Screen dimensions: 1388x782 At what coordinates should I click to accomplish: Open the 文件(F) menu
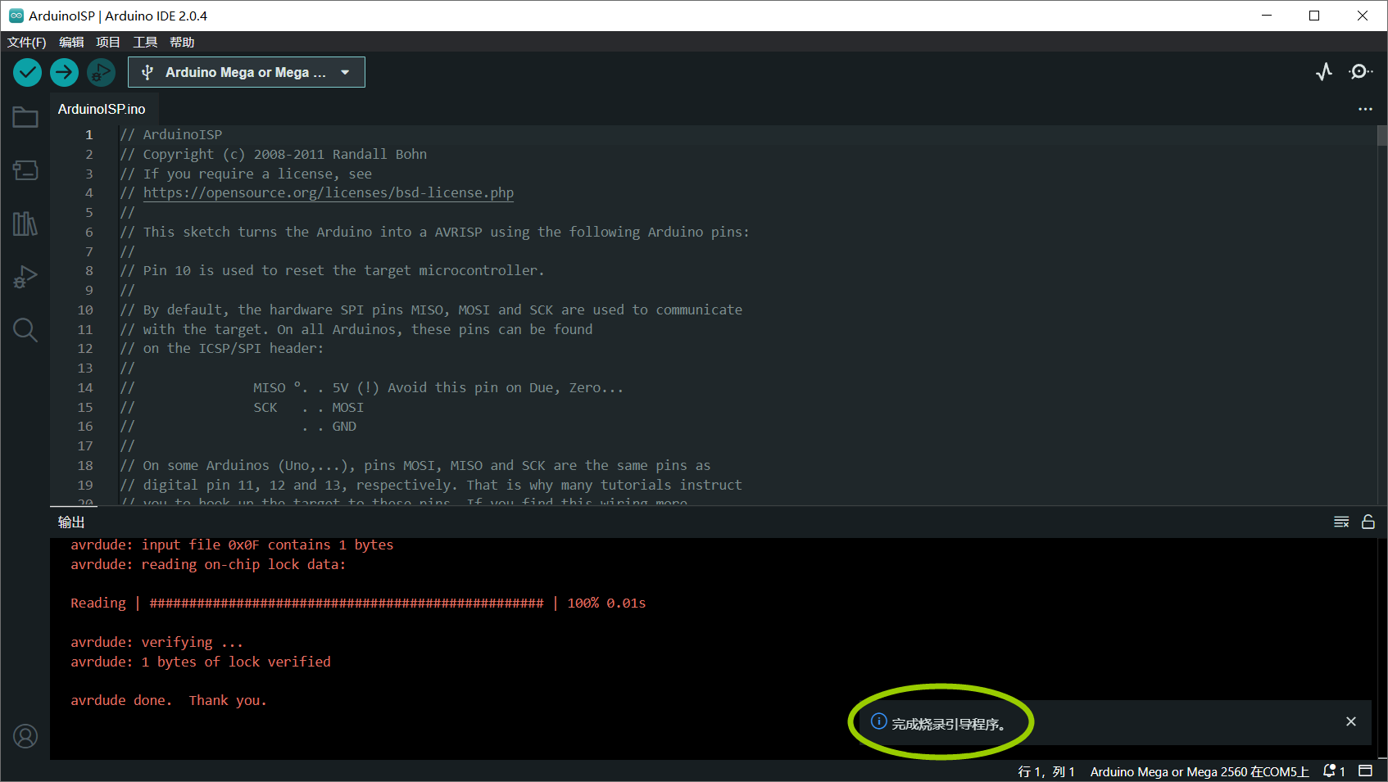pos(27,42)
